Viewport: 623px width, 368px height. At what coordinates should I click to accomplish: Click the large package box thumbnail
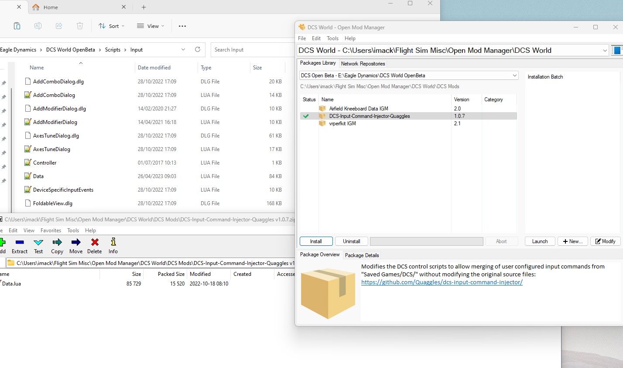(328, 293)
